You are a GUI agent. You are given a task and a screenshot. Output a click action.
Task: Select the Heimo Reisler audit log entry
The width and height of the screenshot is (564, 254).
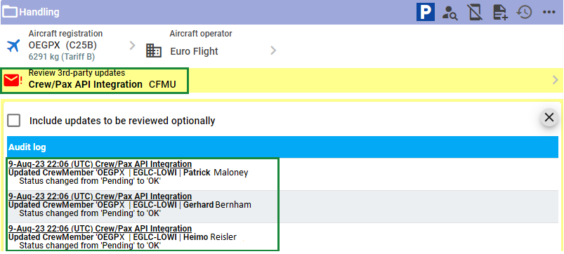click(143, 236)
